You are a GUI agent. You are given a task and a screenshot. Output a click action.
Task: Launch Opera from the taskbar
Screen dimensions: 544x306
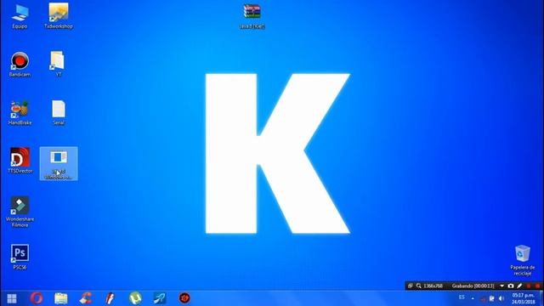[37, 298]
